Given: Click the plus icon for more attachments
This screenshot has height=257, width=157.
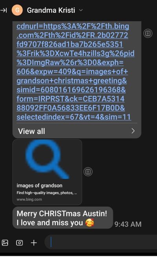Looking at the screenshot, I should [x=34, y=242].
